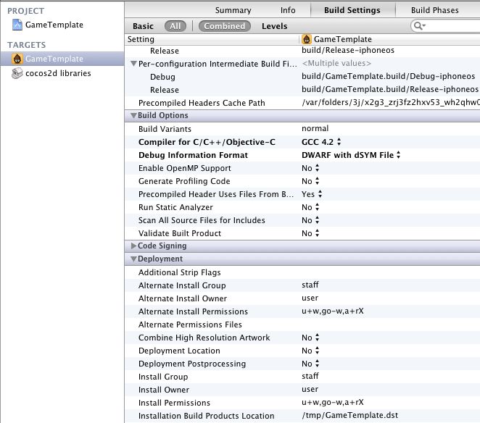Click the Build Variants setting name
This screenshot has width=480, height=423.
pyautogui.click(x=165, y=129)
